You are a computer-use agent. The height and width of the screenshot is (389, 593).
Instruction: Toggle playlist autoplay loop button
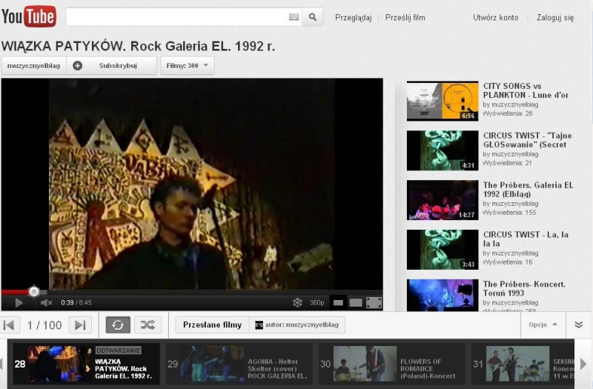118,325
